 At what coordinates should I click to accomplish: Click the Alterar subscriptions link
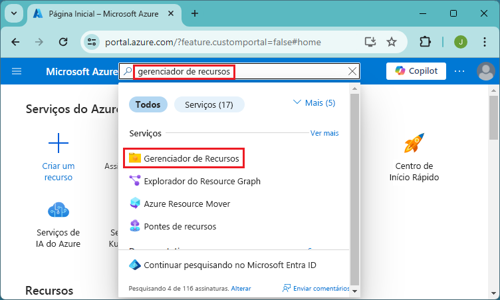[x=241, y=289]
